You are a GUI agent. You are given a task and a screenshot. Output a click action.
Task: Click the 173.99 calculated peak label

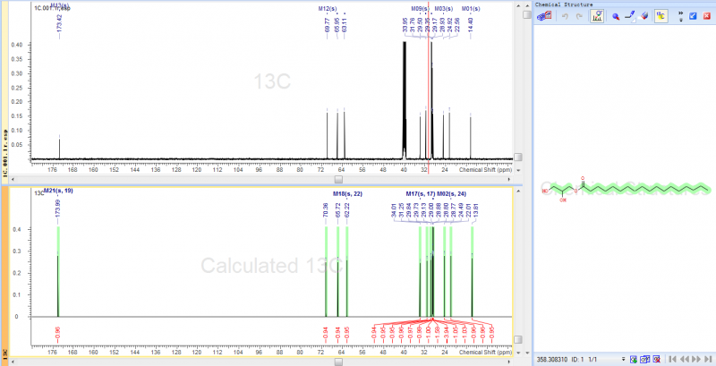coord(57,209)
